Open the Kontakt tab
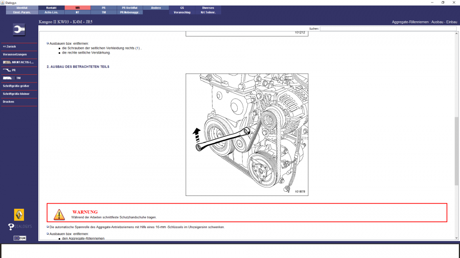 (x=51, y=8)
